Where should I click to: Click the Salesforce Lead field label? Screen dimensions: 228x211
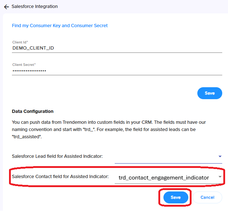coord(57,156)
